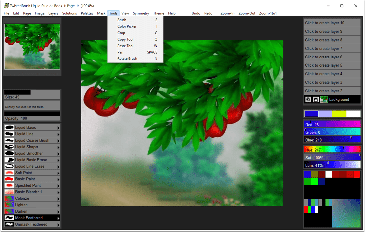
Task: Select the Liquid Line Erase icon
Action: pyautogui.click(x=9, y=166)
